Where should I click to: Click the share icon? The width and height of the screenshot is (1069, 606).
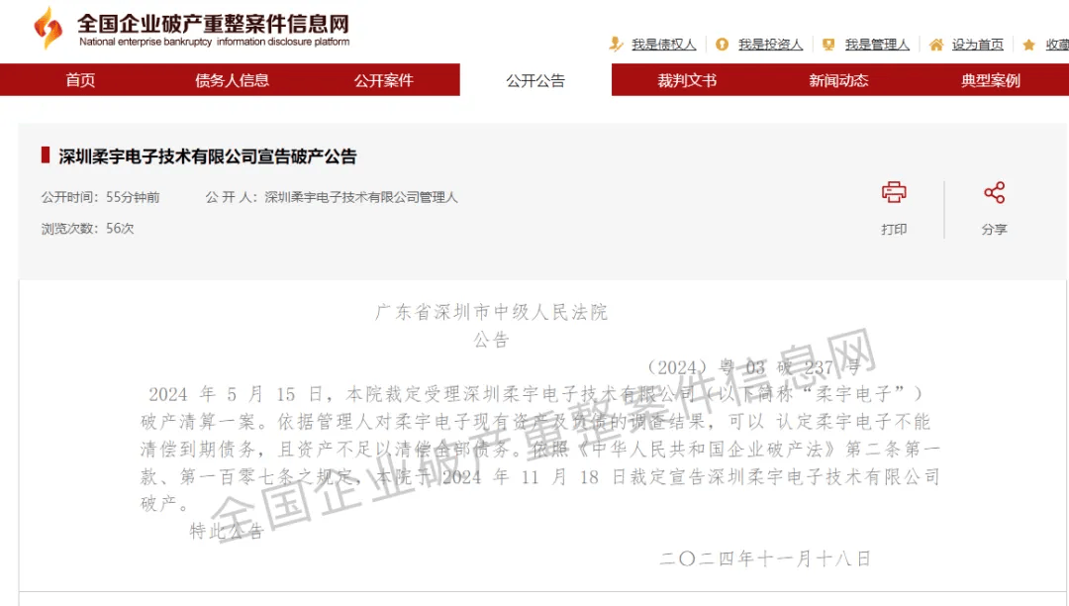[x=994, y=192]
